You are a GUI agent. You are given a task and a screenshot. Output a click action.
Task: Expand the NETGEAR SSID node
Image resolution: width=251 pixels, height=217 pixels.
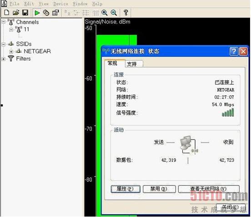point(11,52)
